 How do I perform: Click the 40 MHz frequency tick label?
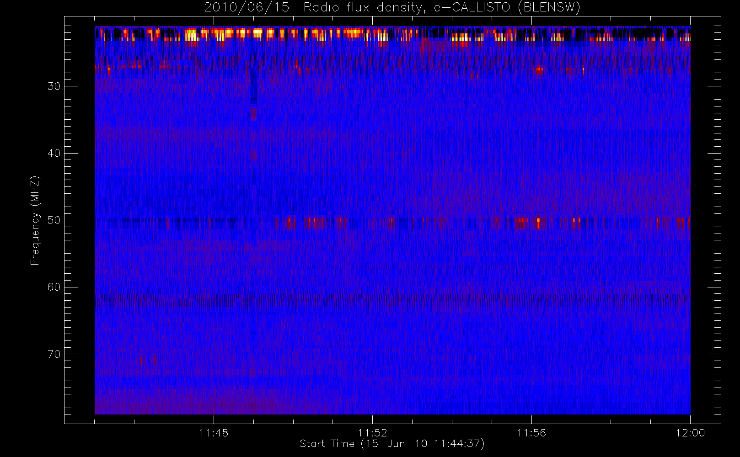(x=54, y=153)
